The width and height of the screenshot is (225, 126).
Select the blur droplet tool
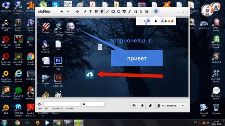(135, 12)
